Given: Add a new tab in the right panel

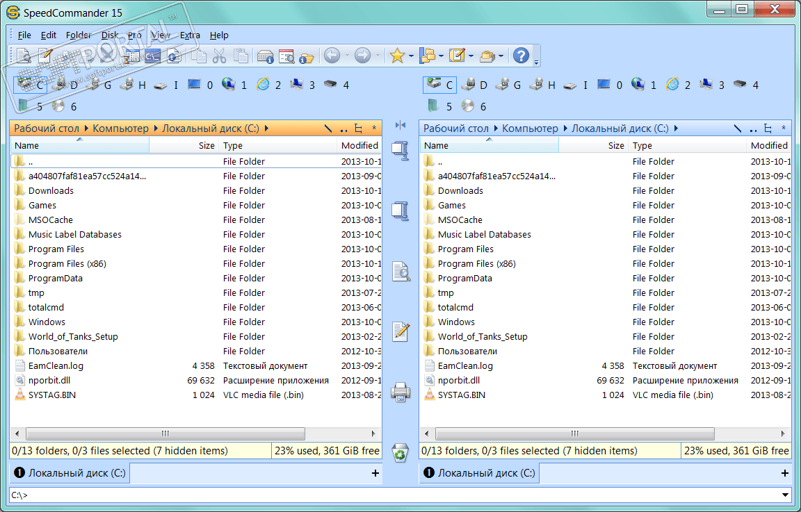Looking at the screenshot, I should click(x=784, y=473).
